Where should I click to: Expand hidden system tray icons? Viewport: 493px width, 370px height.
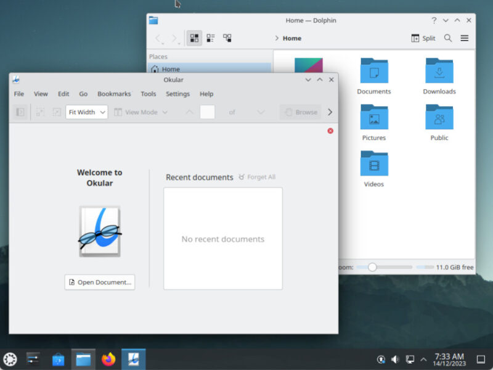pos(423,358)
